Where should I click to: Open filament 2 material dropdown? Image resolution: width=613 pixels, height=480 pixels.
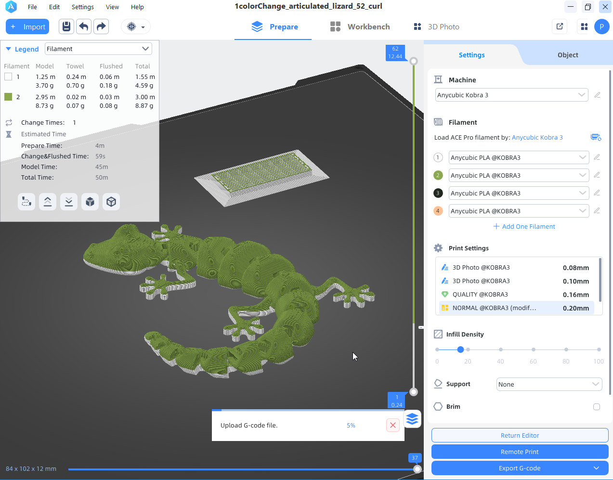pyautogui.click(x=519, y=175)
